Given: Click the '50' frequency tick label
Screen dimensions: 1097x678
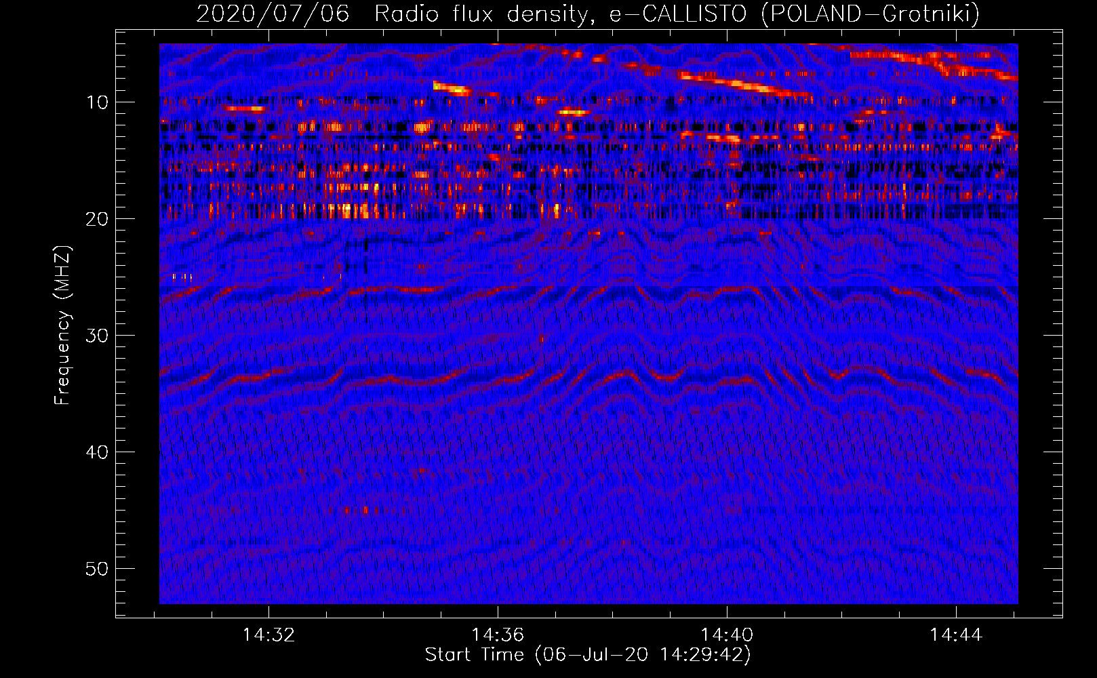Looking at the screenshot, I should pos(98,569).
